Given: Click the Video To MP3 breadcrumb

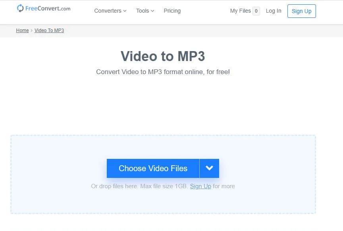Looking at the screenshot, I should pos(49,31).
